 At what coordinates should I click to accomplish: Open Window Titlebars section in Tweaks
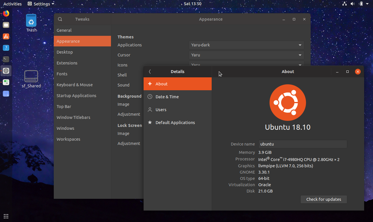(82, 117)
